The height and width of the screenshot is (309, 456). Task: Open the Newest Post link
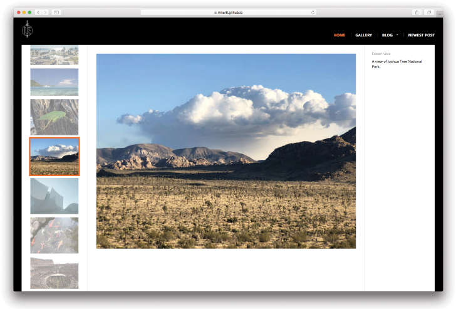click(x=421, y=35)
